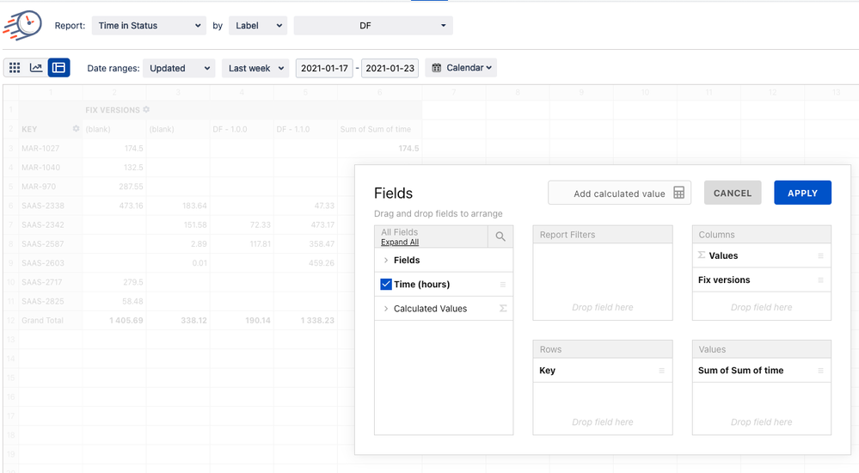Click the drag handle next to Time (hours)
859x473 pixels.
(x=502, y=285)
